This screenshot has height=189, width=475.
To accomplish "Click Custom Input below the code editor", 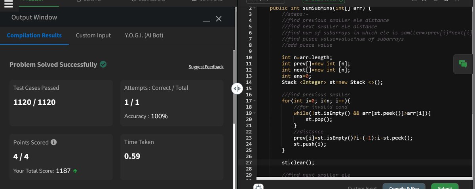I will tap(362, 187).
